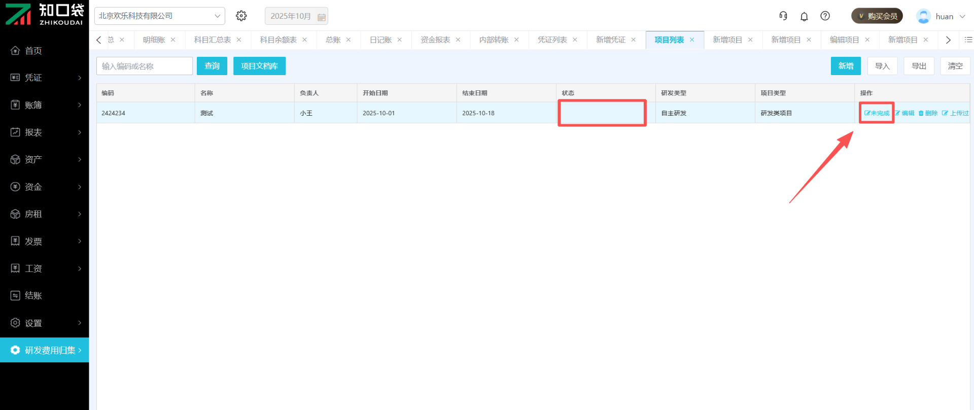Go to 首页 in sidebar
The width and height of the screenshot is (974, 410).
[33, 51]
